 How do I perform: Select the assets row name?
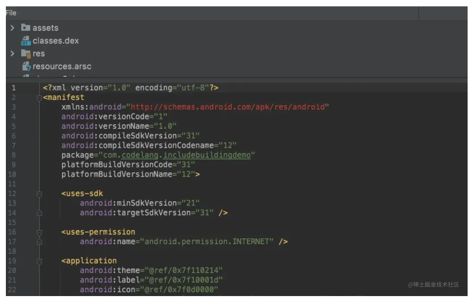coord(45,28)
